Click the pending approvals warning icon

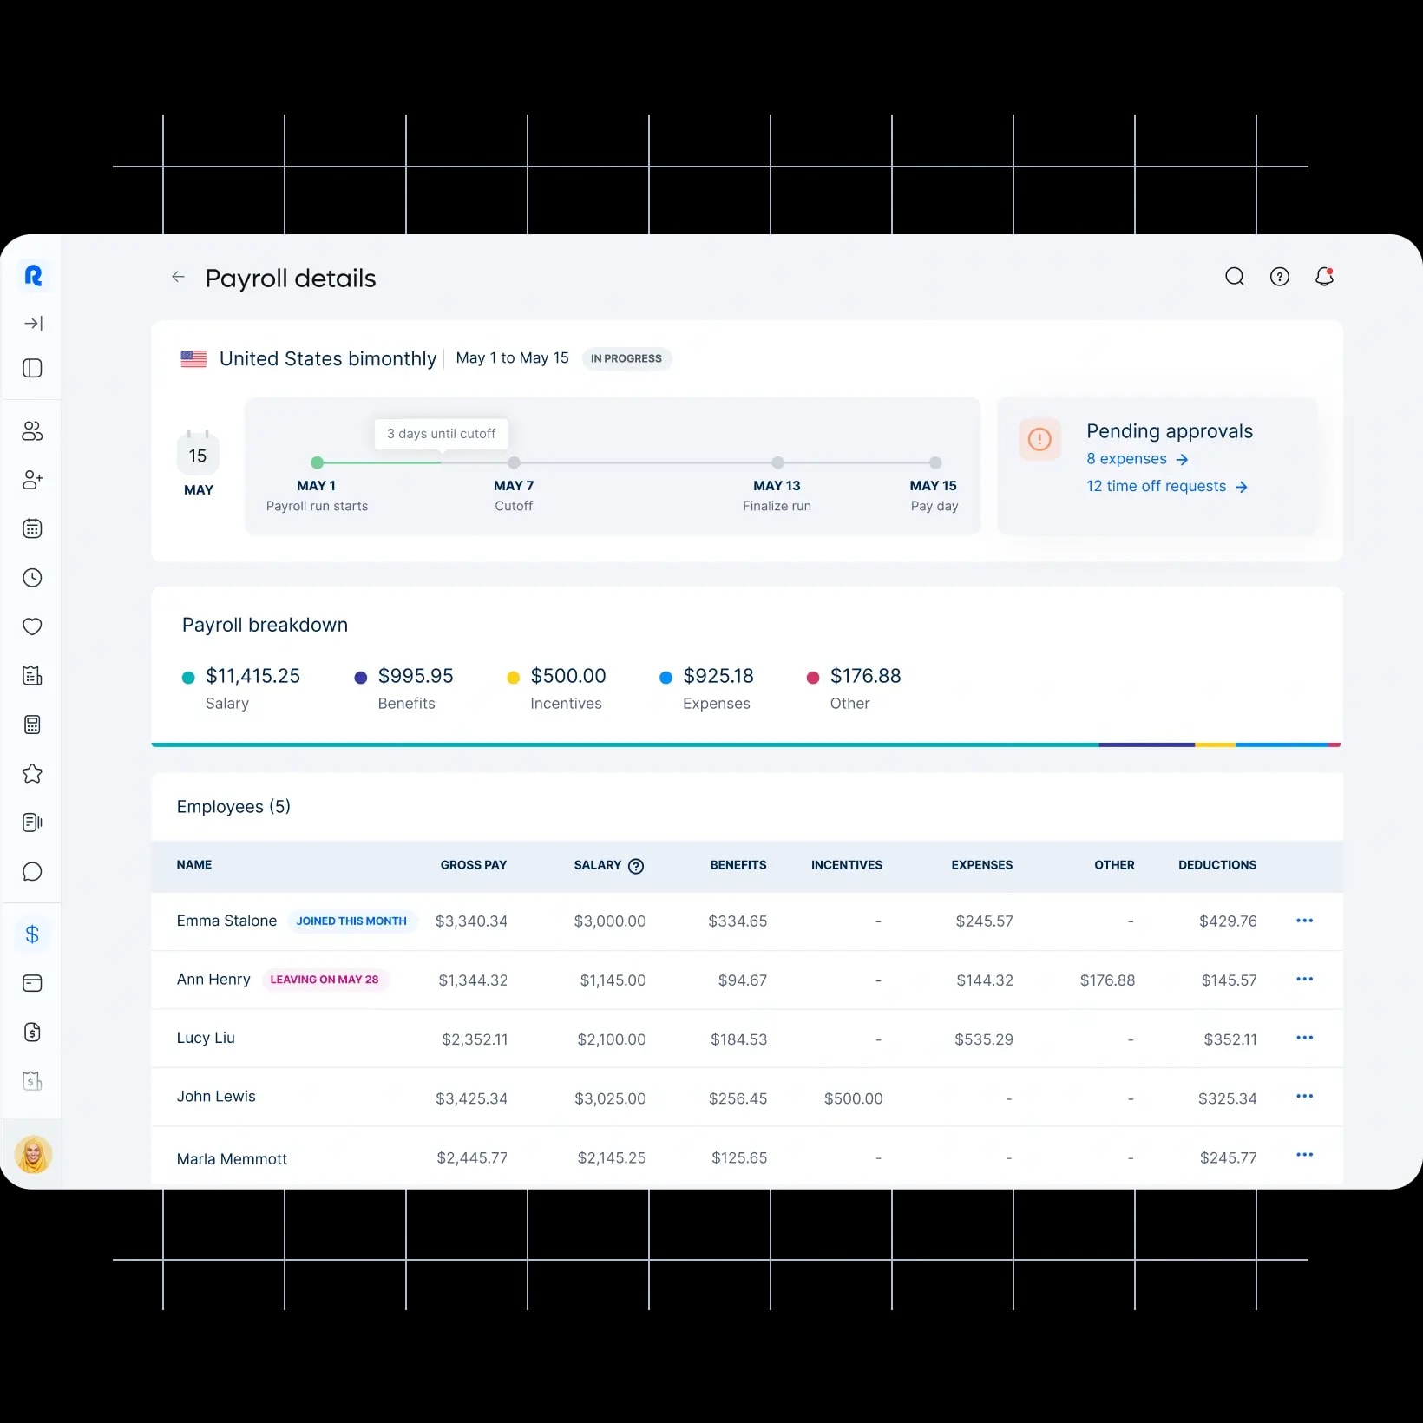coord(1039,439)
